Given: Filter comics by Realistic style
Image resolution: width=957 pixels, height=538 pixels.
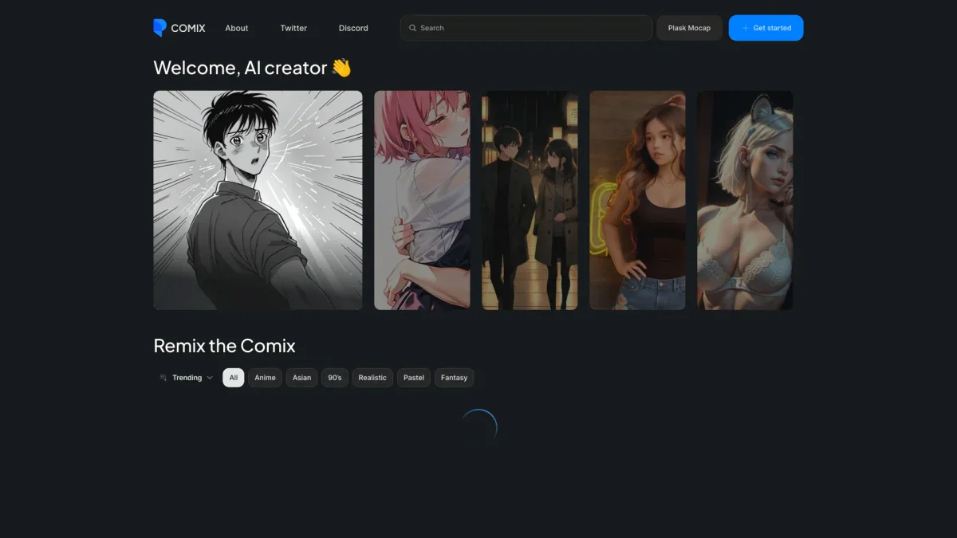Looking at the screenshot, I should [x=372, y=378].
